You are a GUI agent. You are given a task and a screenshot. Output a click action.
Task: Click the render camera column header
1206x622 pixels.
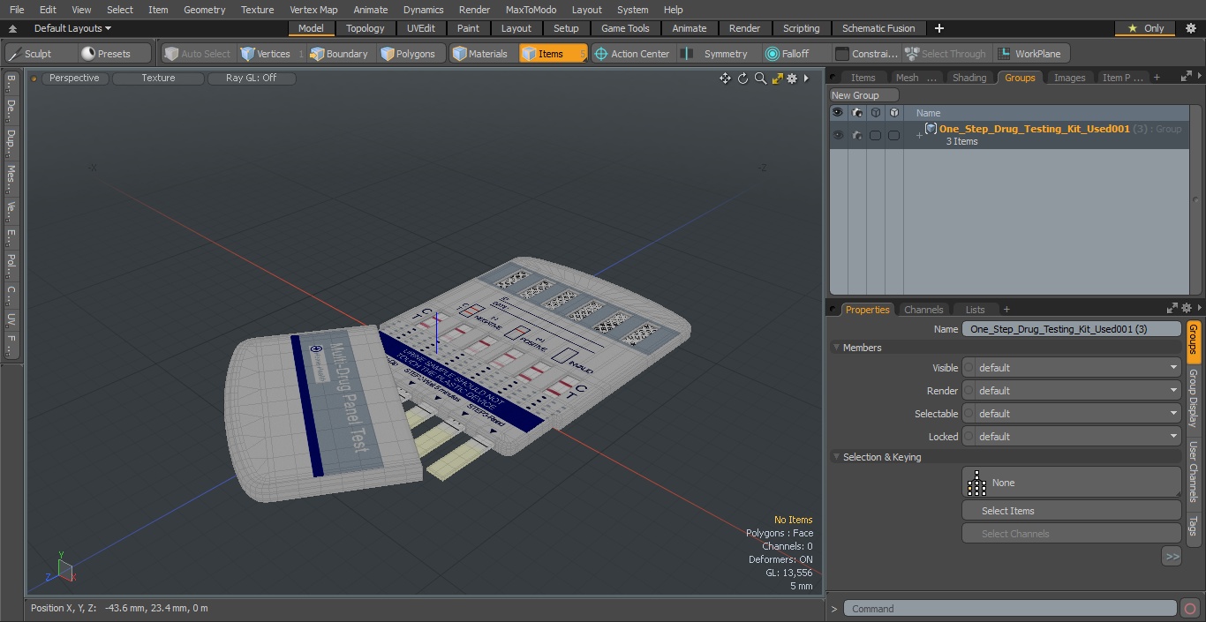coord(856,113)
